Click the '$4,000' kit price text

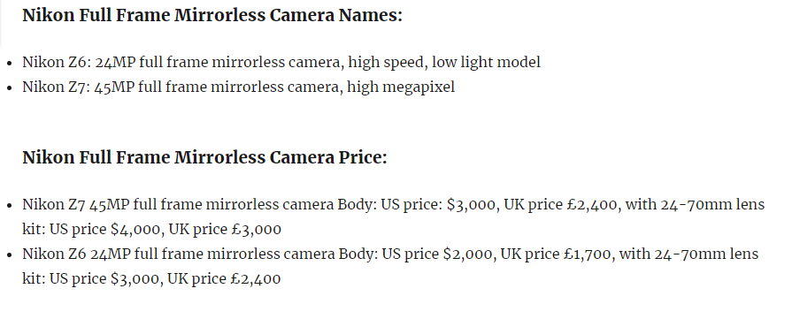click(x=136, y=229)
